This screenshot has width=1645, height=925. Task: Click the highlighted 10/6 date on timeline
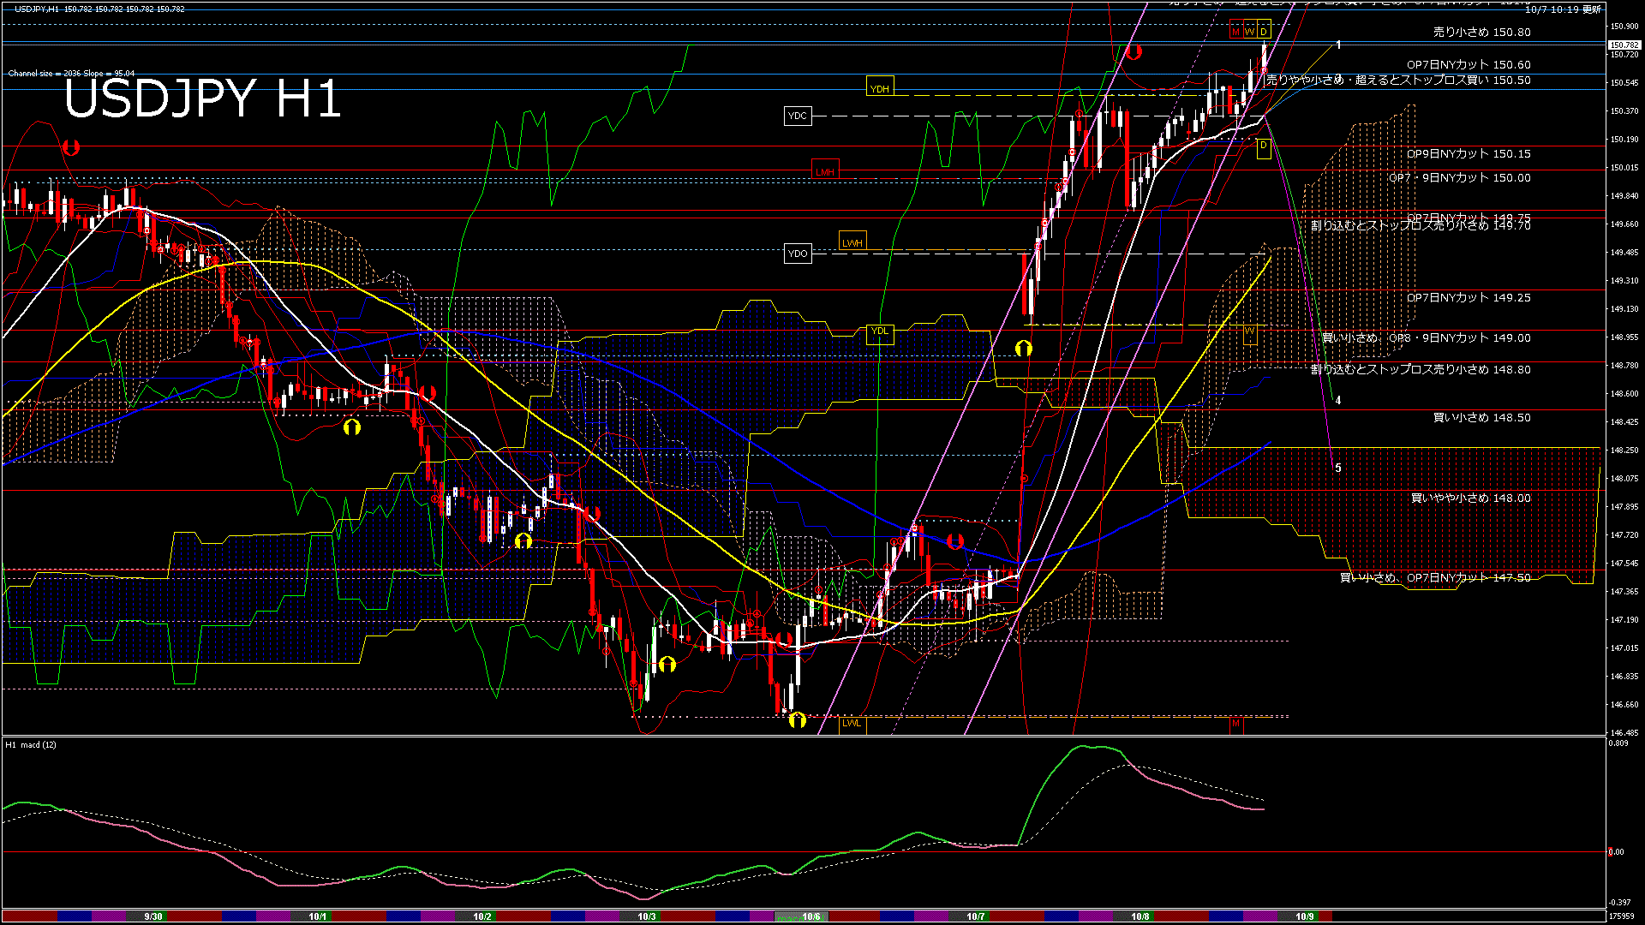(x=811, y=916)
